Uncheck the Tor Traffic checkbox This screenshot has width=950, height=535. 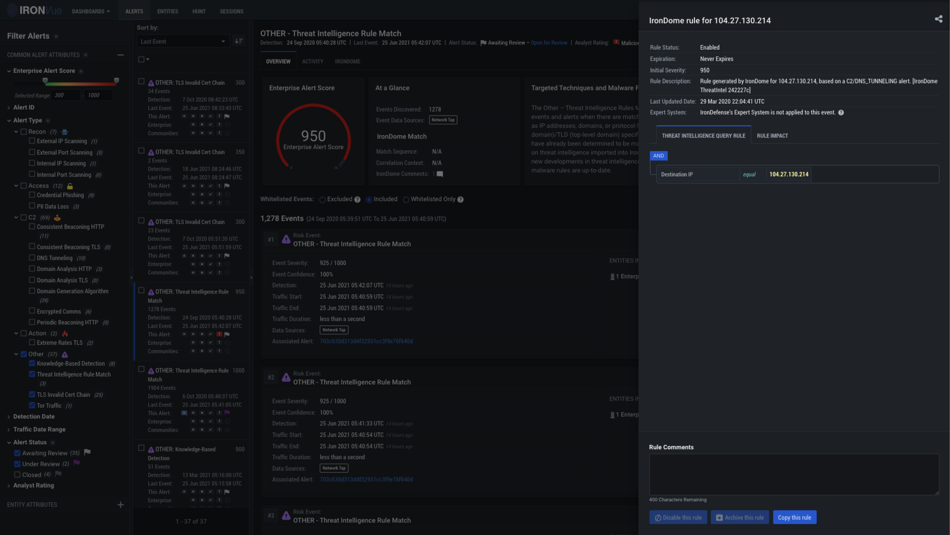[32, 405]
